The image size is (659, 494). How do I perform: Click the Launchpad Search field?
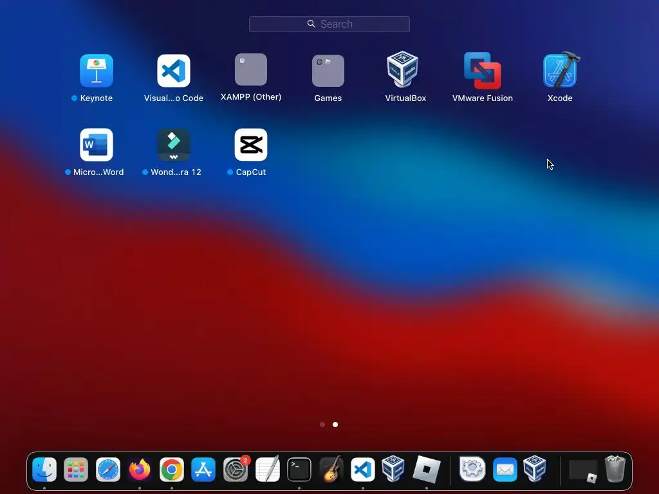(x=329, y=24)
